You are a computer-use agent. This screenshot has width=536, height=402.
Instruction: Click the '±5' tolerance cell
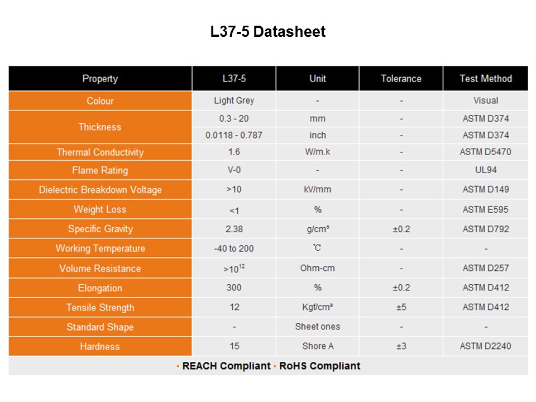[x=401, y=307]
